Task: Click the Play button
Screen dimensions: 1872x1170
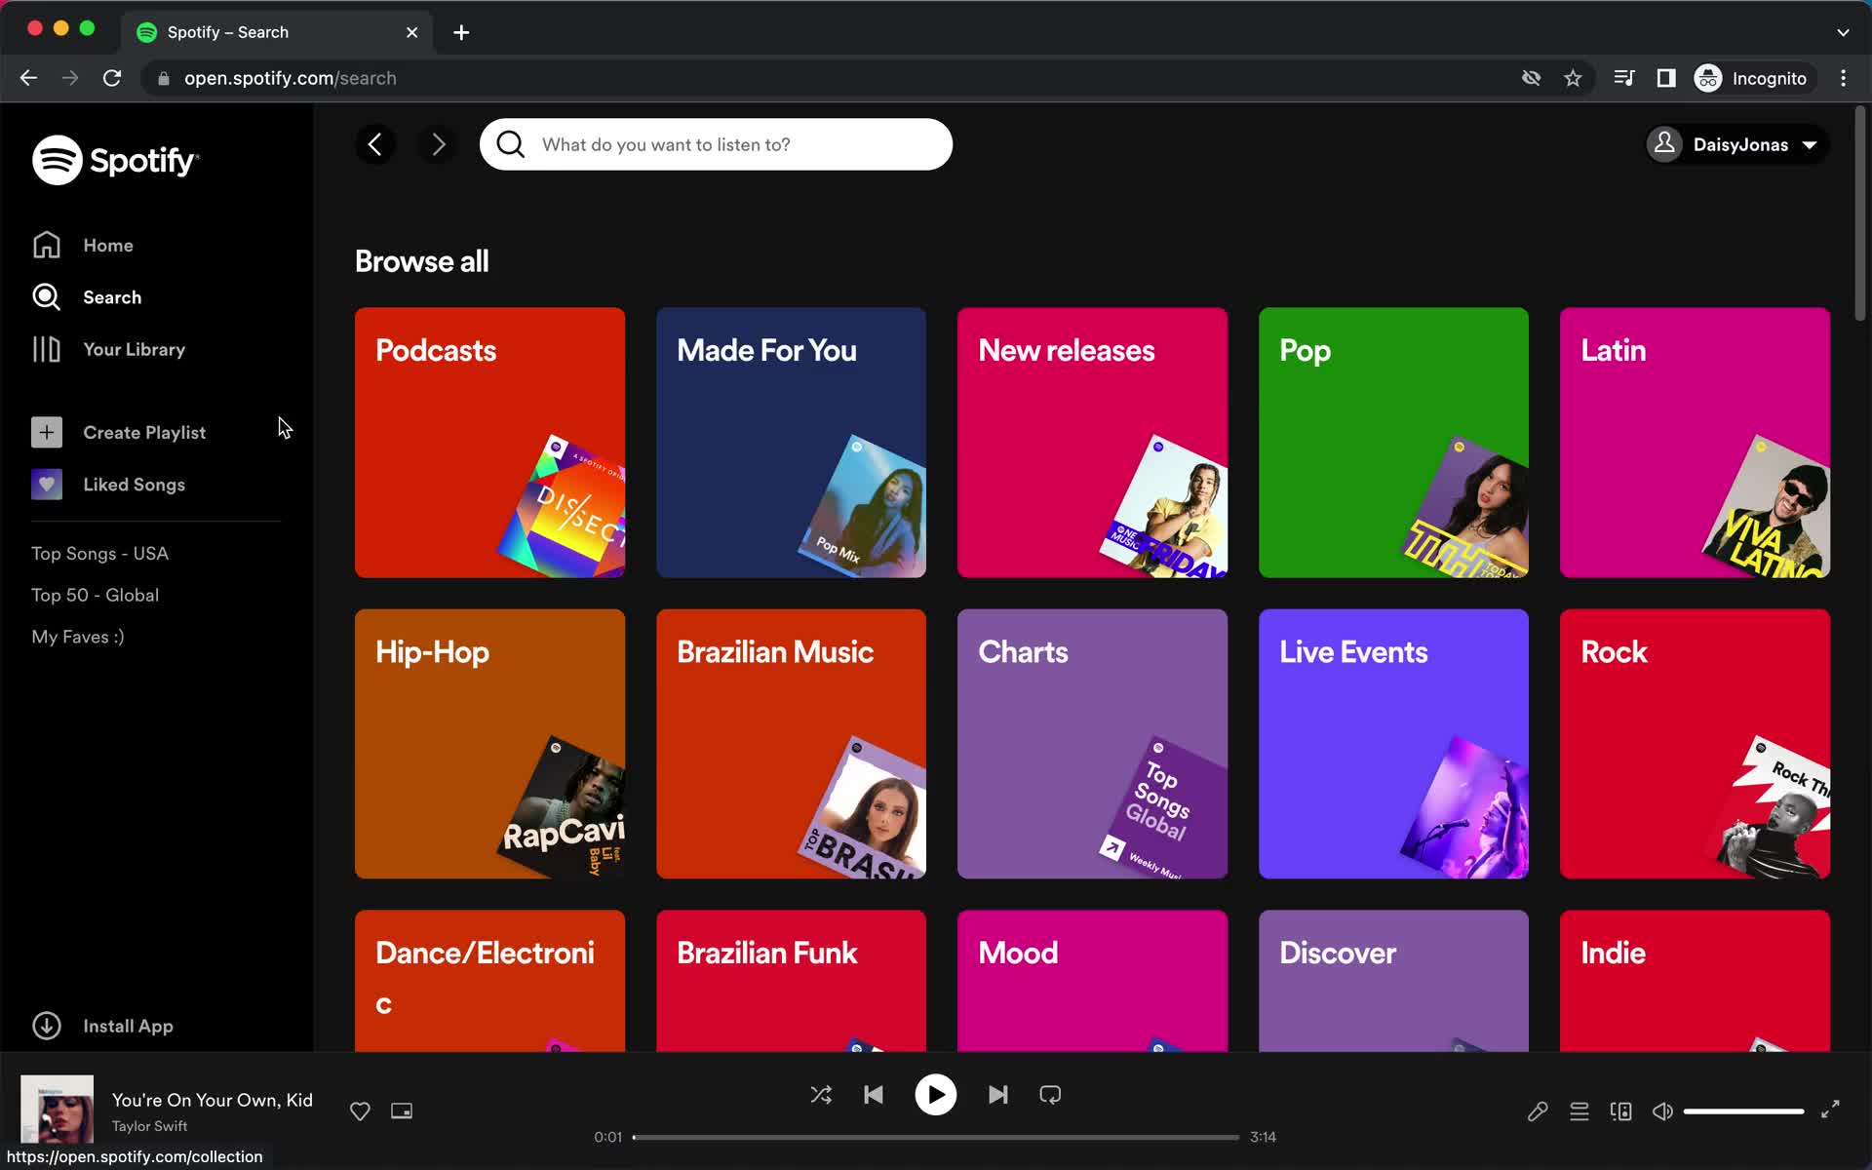Action: click(935, 1095)
